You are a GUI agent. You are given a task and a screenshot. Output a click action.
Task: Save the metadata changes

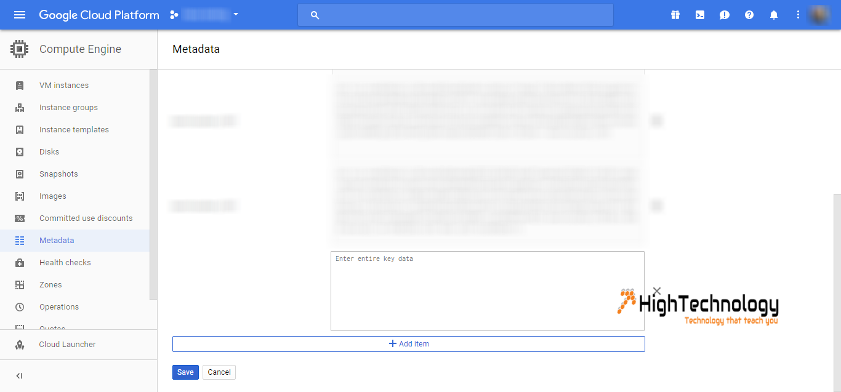(x=185, y=372)
